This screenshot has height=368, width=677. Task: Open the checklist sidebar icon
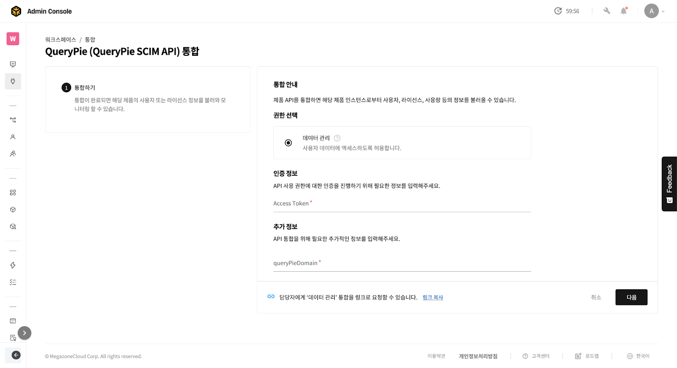click(13, 282)
